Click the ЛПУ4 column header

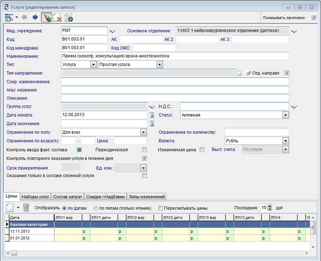(x=283, y=218)
